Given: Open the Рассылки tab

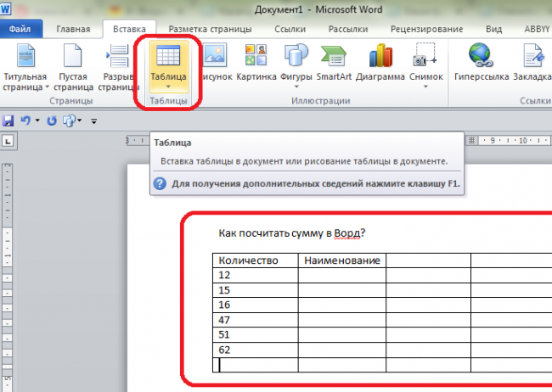Looking at the screenshot, I should coord(348,29).
